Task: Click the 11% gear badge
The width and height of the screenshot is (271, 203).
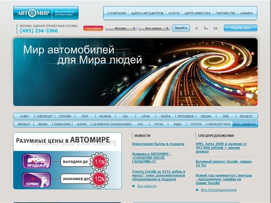Action: [x=99, y=162]
